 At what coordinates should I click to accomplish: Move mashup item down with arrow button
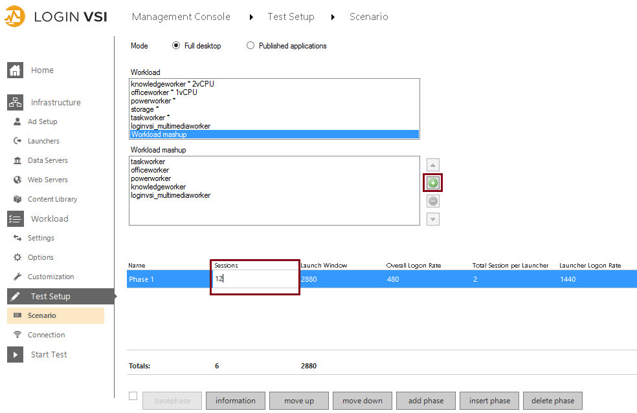[433, 219]
